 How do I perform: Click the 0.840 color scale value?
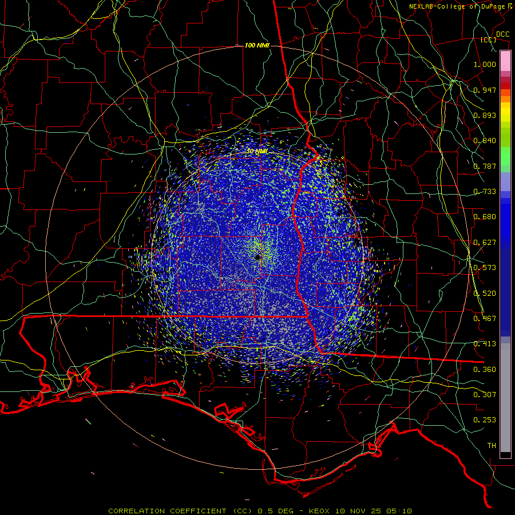(x=485, y=141)
